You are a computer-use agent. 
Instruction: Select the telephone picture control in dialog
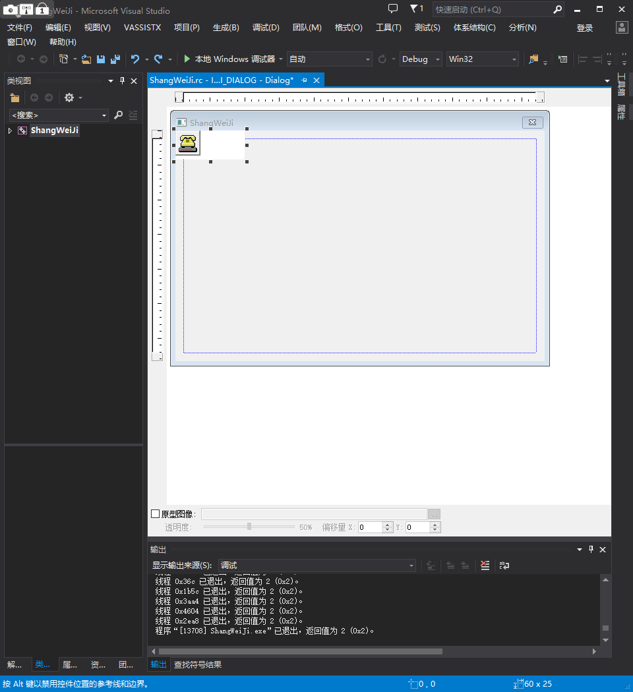(188, 143)
